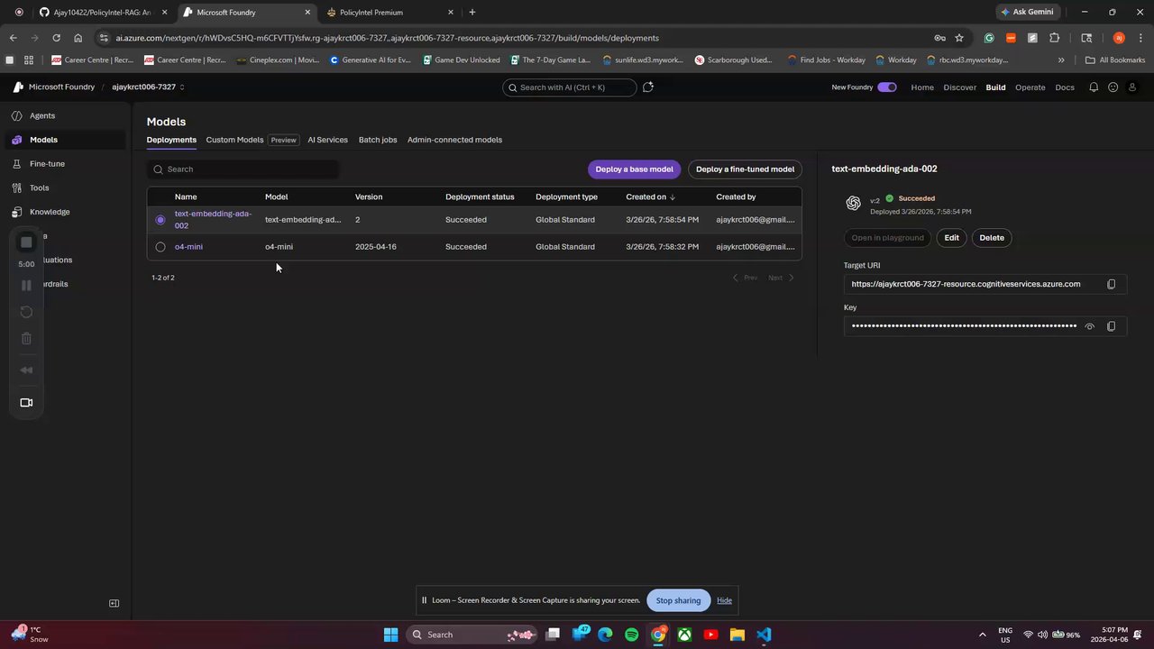
Task: Open Operate in the top navigation
Action: [1030, 87]
